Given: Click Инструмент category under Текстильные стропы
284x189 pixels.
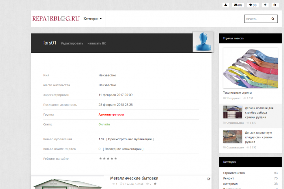Looking at the screenshot, I should (x=234, y=98).
